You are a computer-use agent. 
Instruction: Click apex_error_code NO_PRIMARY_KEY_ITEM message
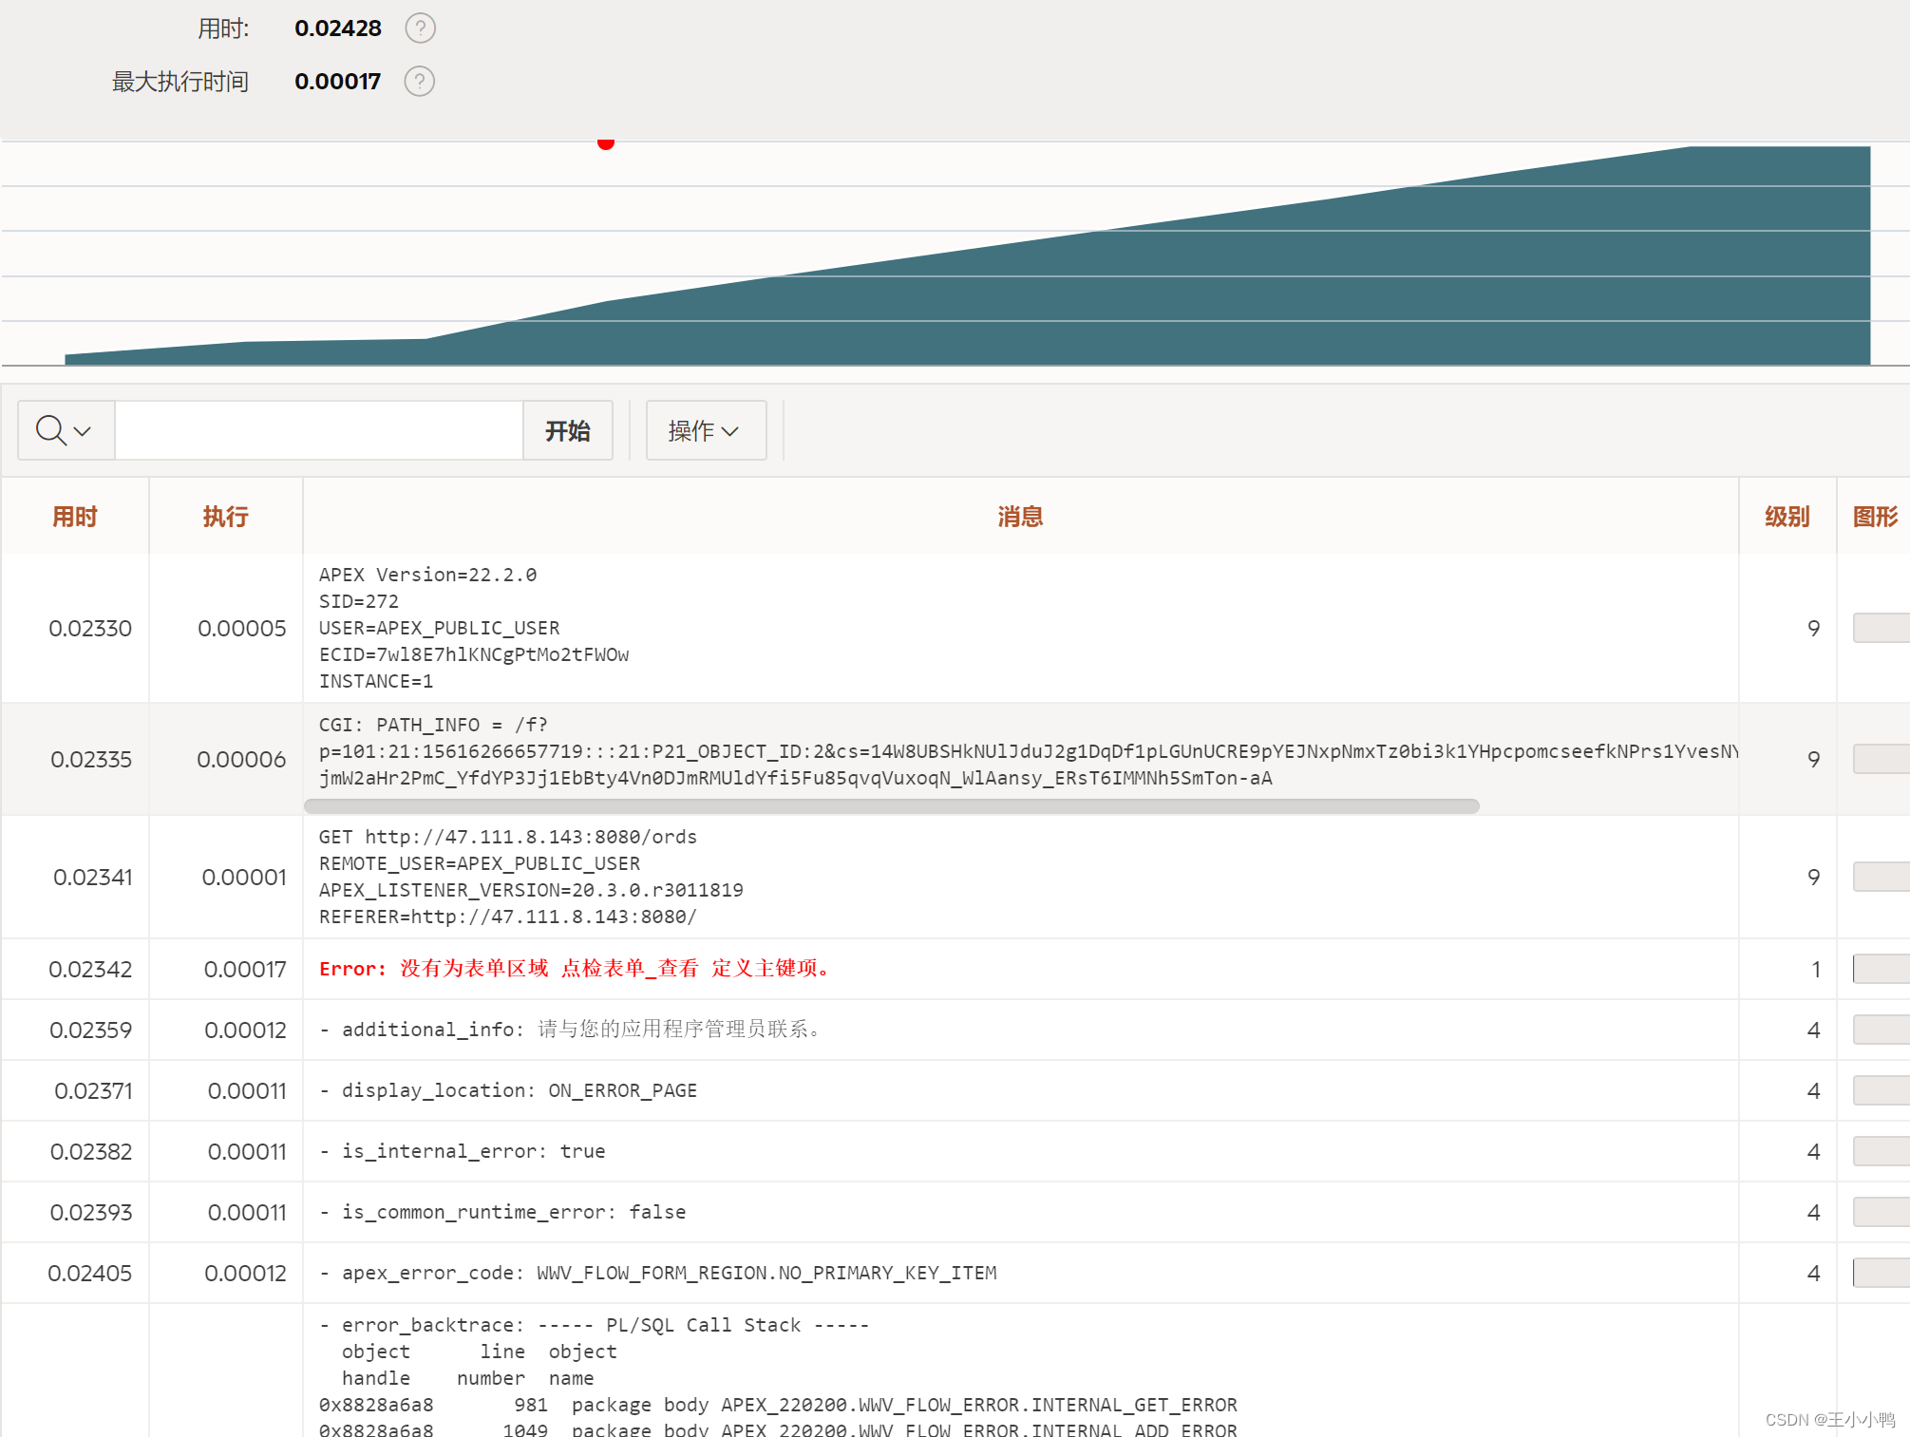click(x=658, y=1273)
